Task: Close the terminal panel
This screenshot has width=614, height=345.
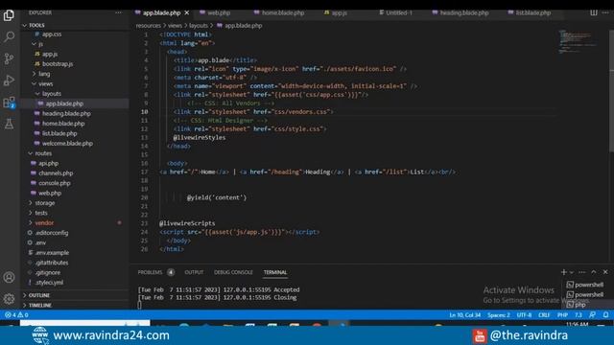Action: click(x=605, y=272)
